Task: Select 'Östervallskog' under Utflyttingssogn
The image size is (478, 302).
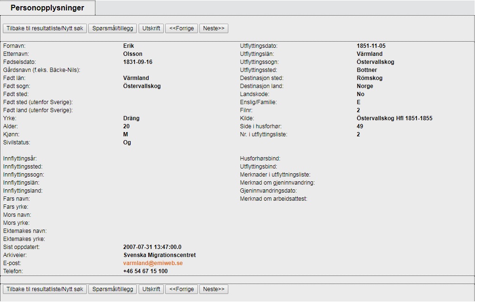Action: pos(375,62)
